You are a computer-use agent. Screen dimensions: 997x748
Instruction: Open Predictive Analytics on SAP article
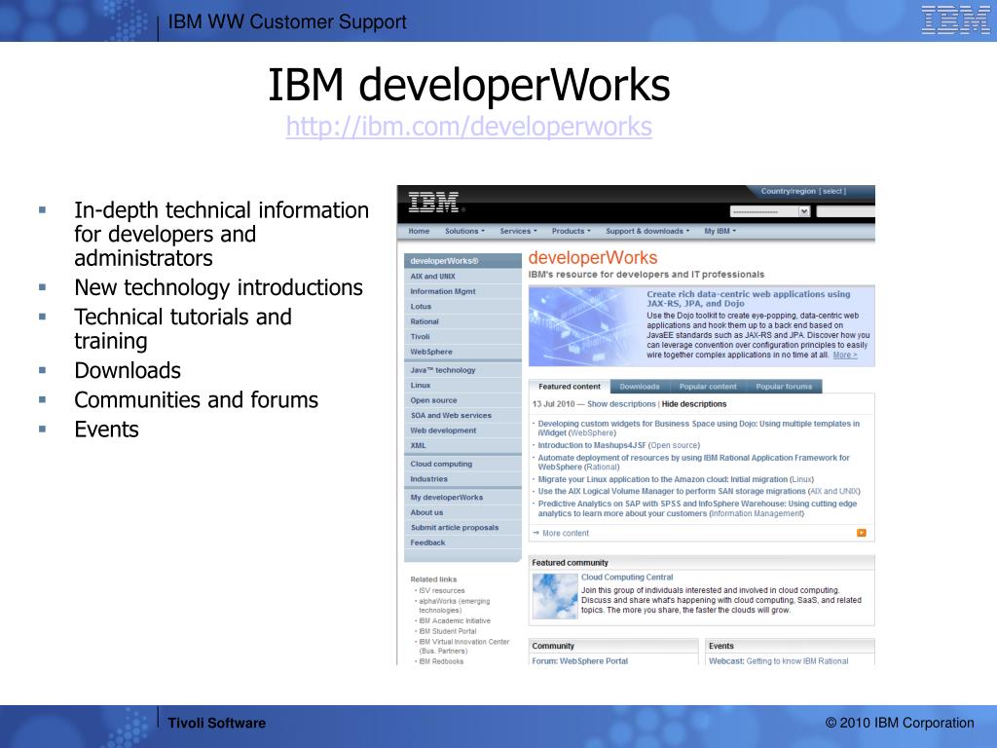click(x=697, y=508)
